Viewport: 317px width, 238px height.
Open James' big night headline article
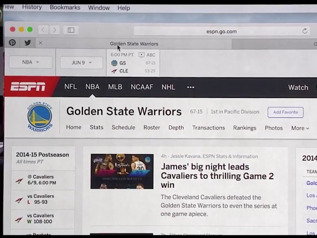click(218, 176)
